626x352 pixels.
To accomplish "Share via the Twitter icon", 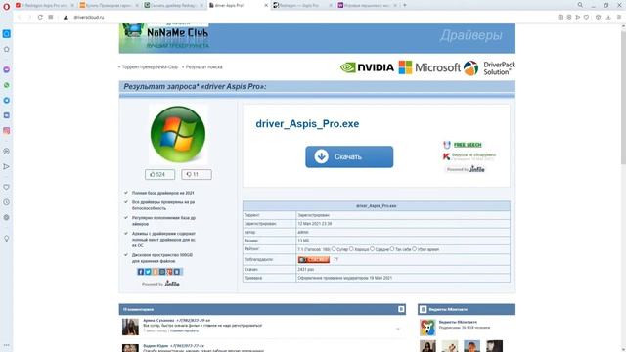I will [148, 272].
